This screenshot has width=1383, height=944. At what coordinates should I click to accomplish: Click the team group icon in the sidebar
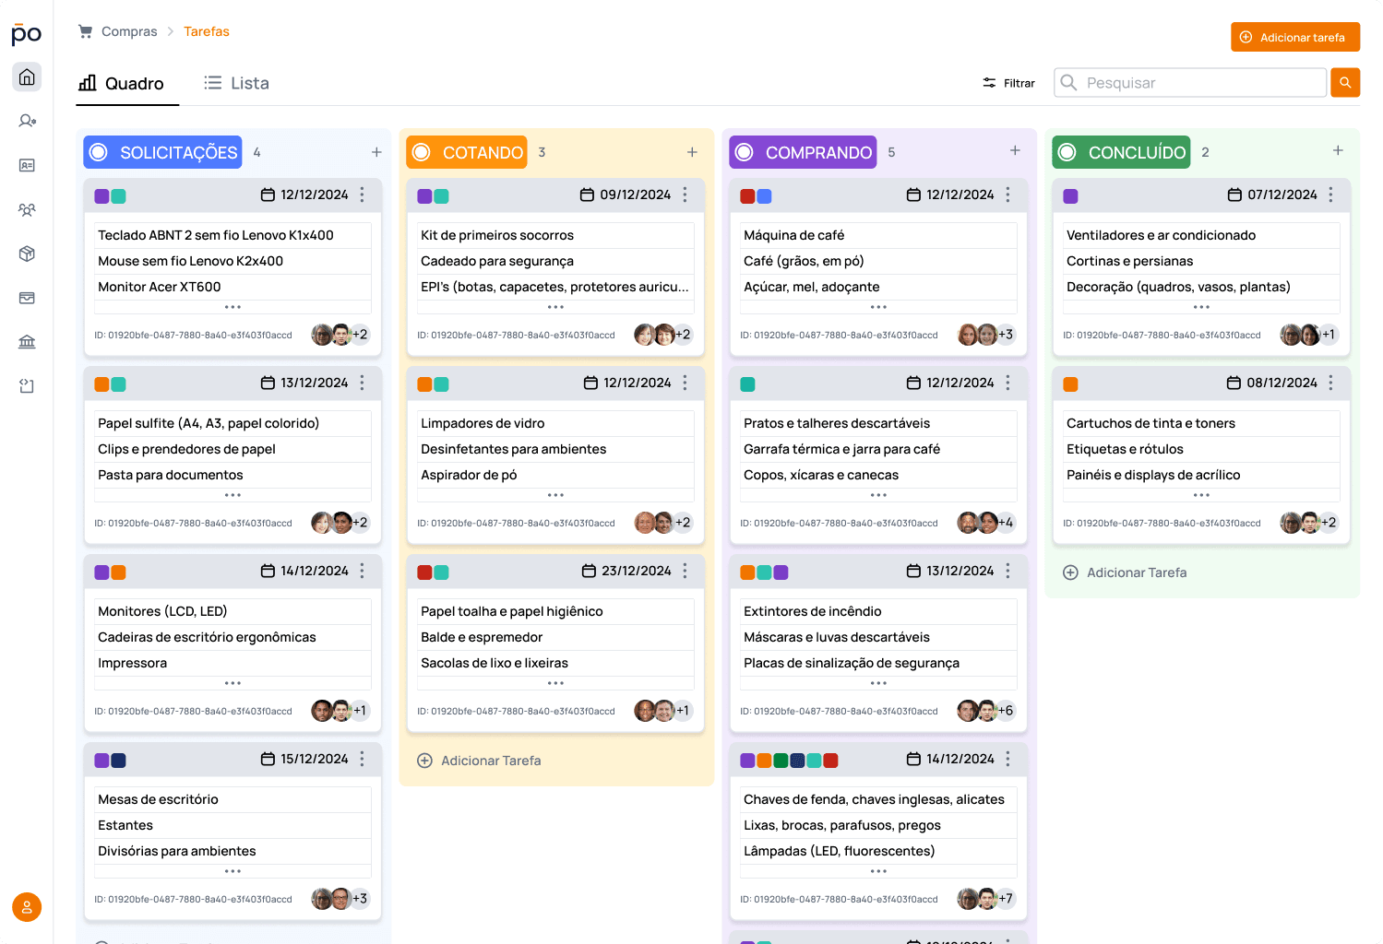point(27,209)
